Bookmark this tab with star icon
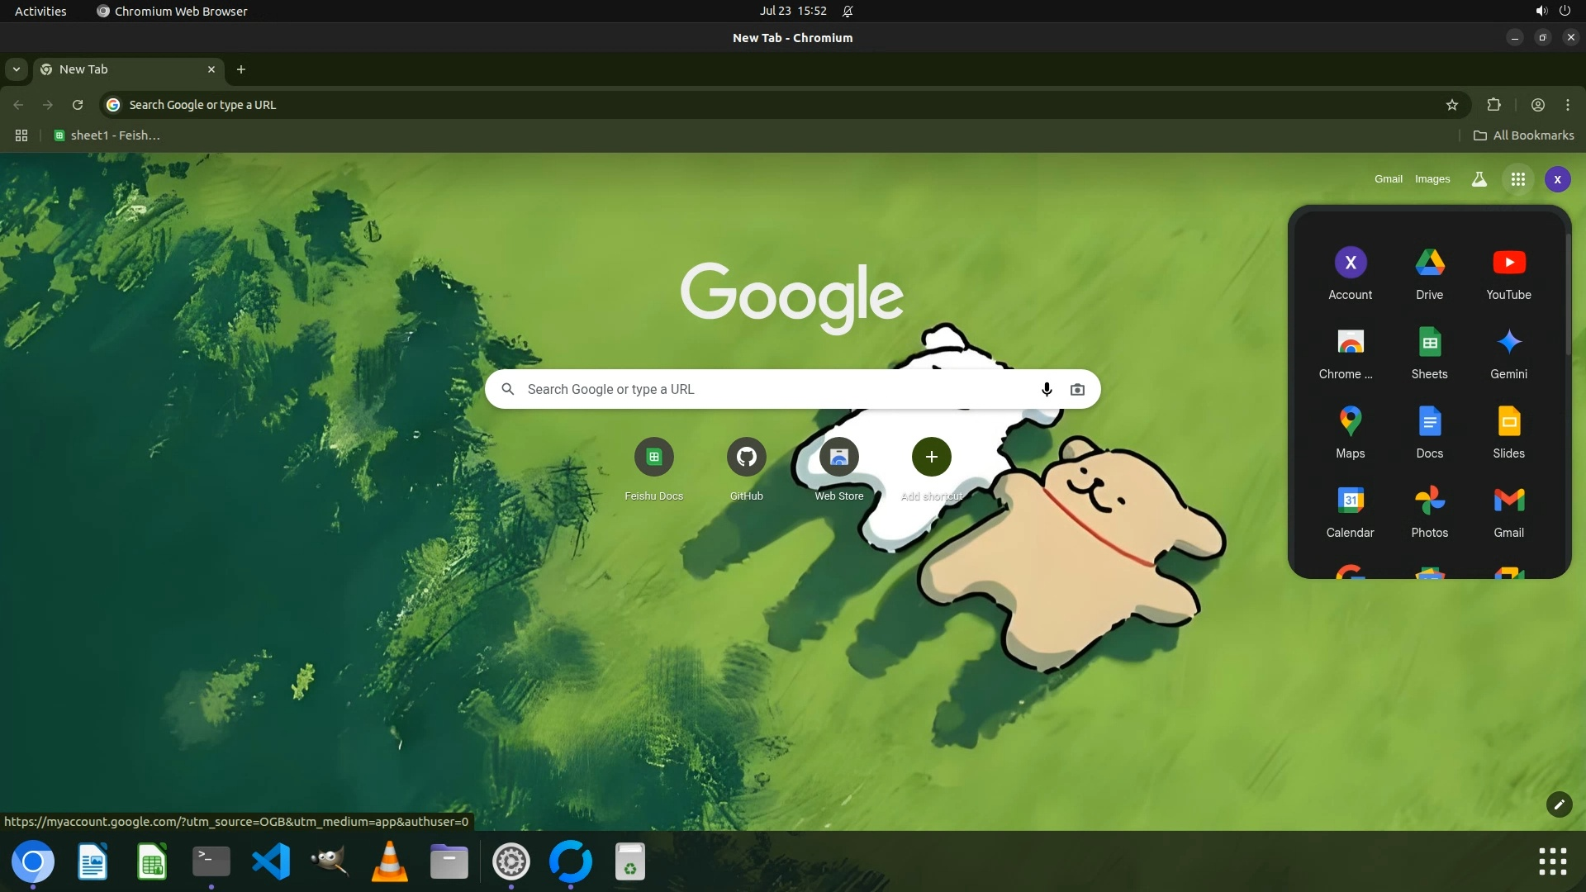This screenshot has width=1586, height=892. tap(1452, 105)
